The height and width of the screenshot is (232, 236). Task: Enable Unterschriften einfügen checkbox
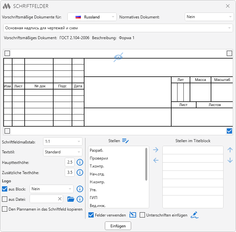pyautogui.click(x=142, y=215)
